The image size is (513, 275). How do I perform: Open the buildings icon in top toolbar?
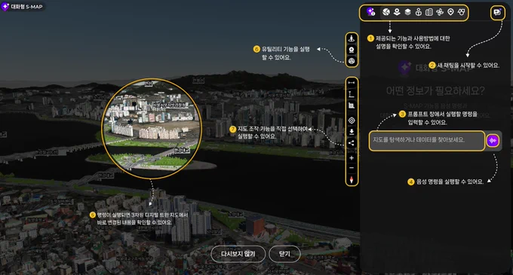[429, 12]
